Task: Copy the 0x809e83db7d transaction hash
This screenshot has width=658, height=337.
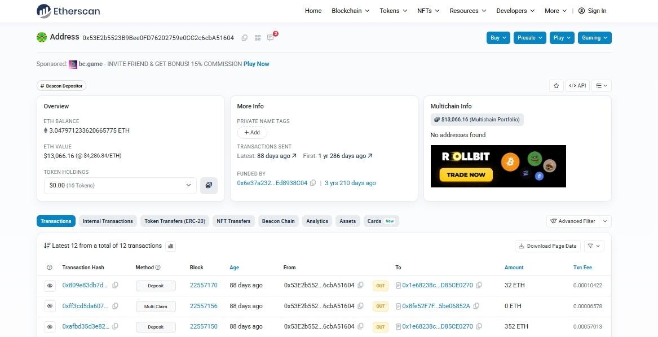Action: [115, 285]
